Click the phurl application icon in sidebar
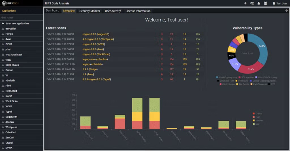290x151 pixels. [x=3, y=49]
